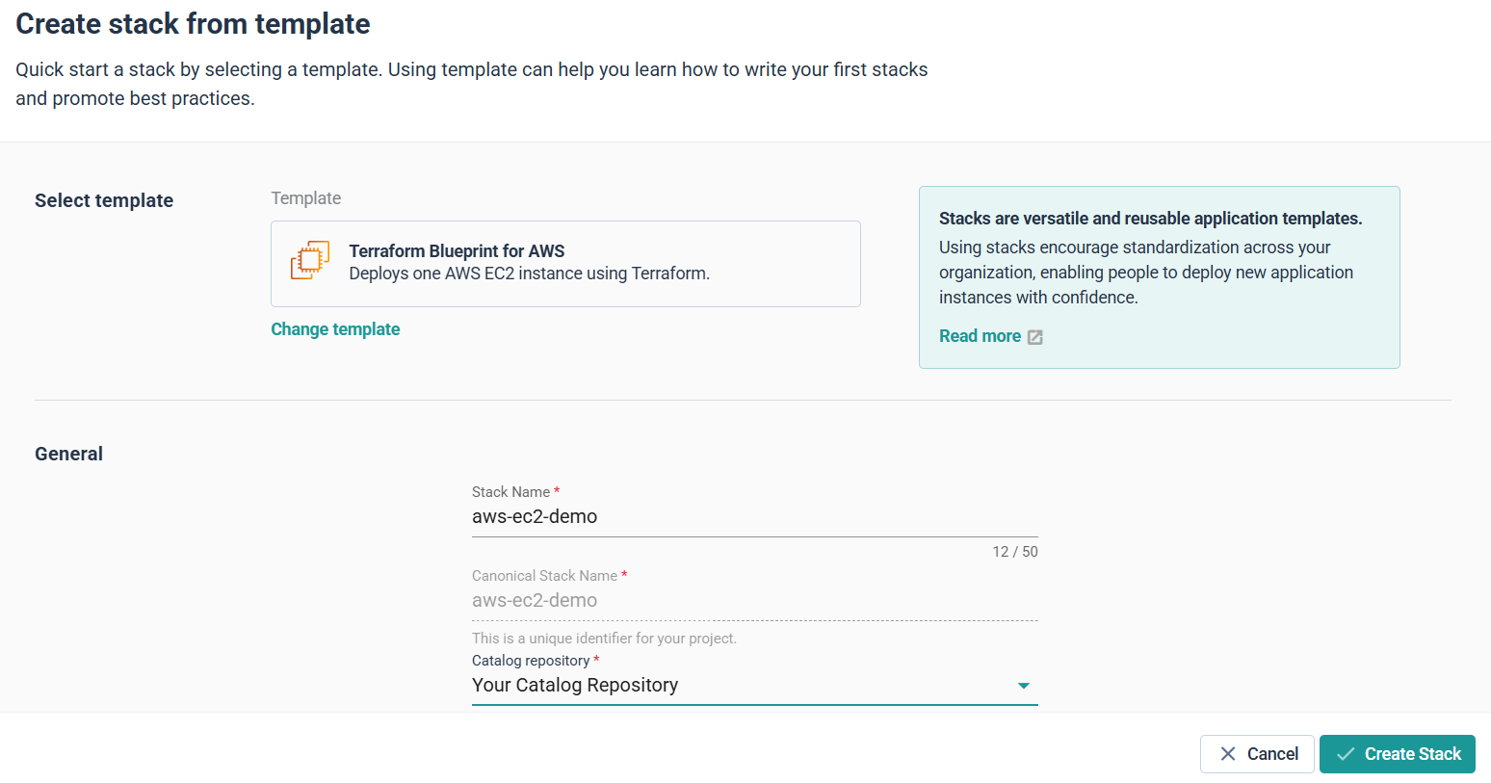The height and width of the screenshot is (783, 1491).
Task: Click the 'Catalog repository' field label
Action: 531,661
